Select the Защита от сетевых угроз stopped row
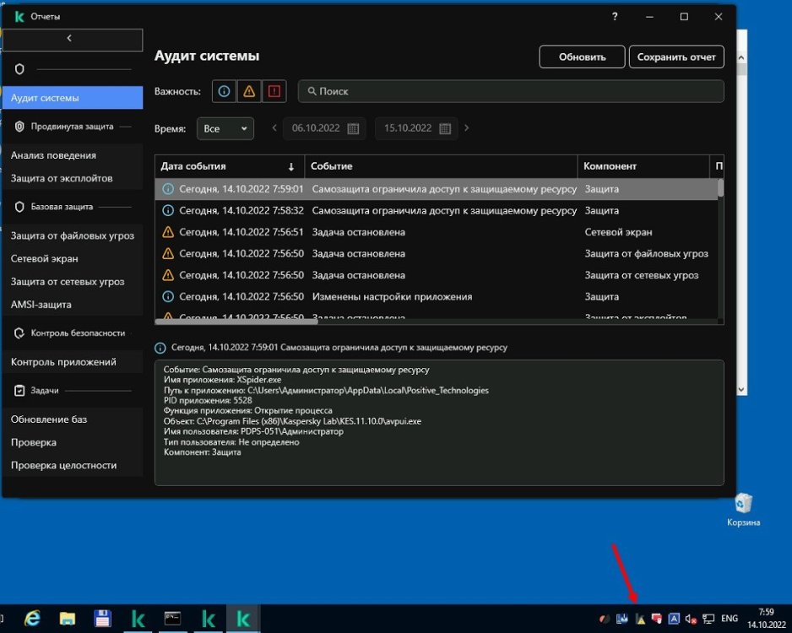This screenshot has height=633, width=792. coord(437,275)
